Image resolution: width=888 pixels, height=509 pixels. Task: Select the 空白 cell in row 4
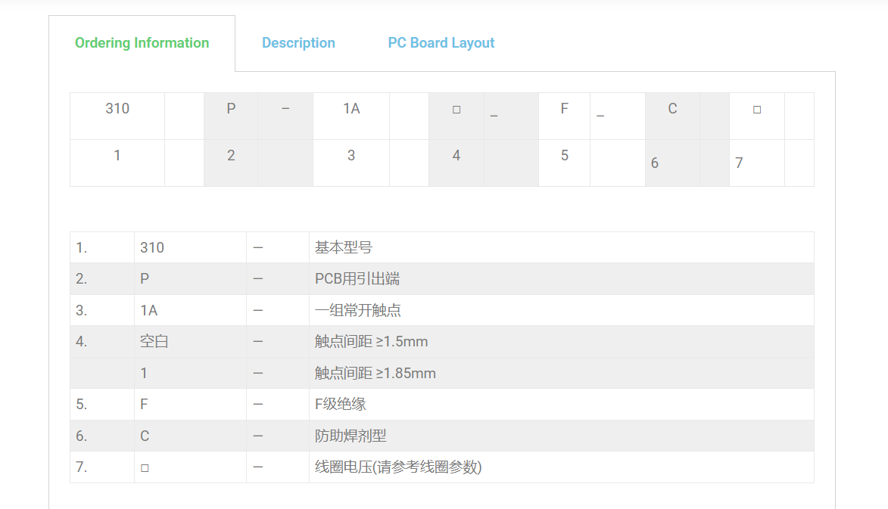click(x=154, y=342)
